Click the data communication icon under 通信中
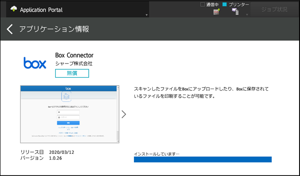The height and width of the screenshot is (176, 300). pos(217,12)
